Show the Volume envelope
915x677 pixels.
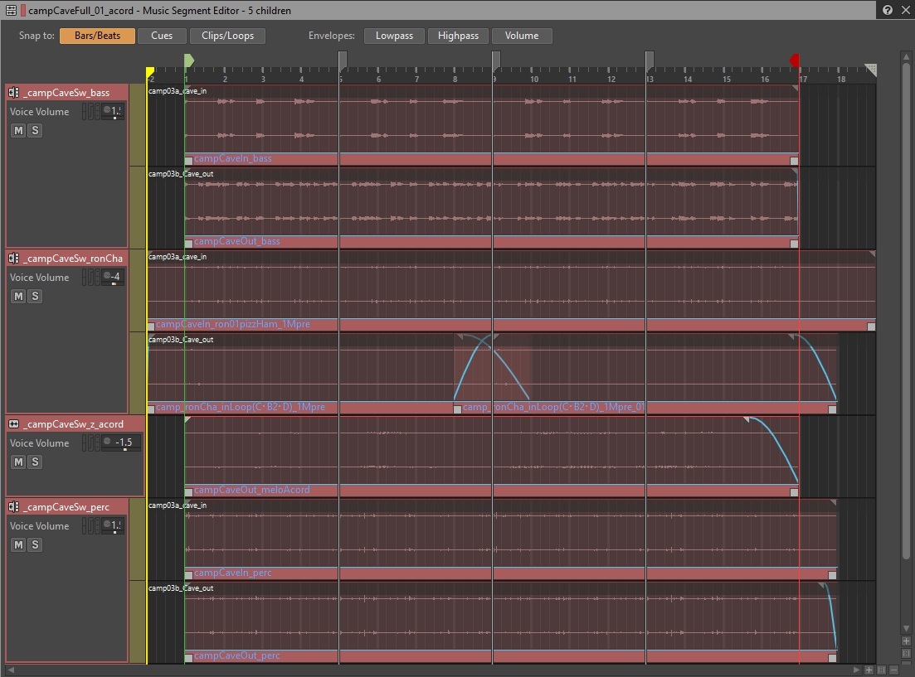click(522, 36)
